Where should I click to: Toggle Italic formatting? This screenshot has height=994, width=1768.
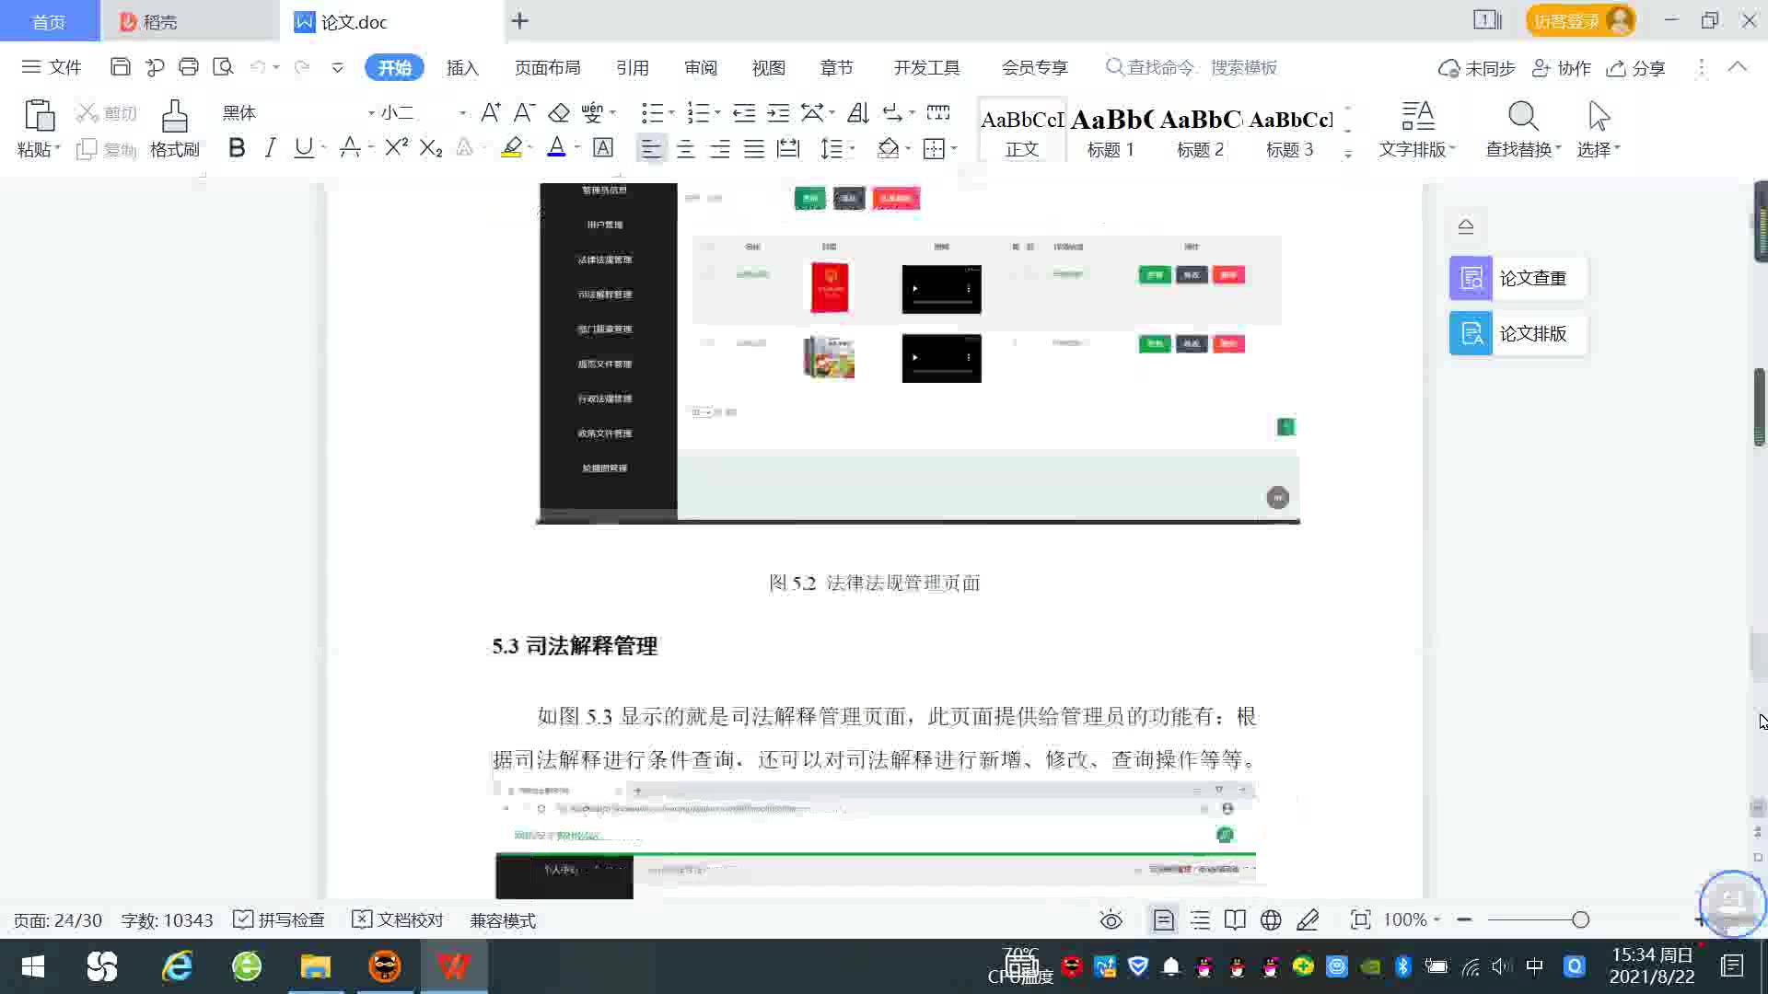270,147
